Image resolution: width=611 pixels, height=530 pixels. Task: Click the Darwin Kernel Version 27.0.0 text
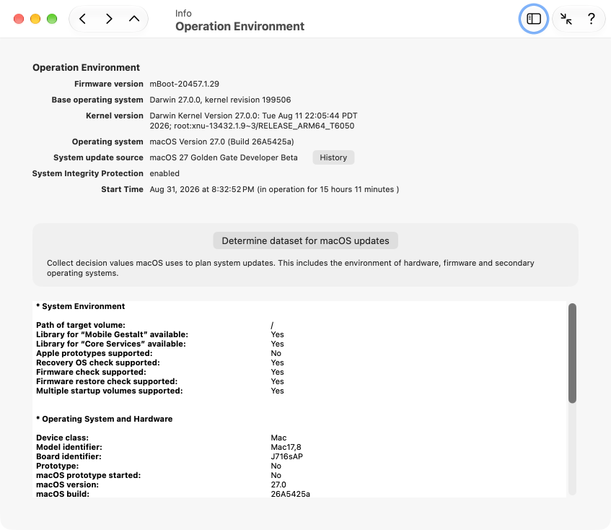click(253, 121)
